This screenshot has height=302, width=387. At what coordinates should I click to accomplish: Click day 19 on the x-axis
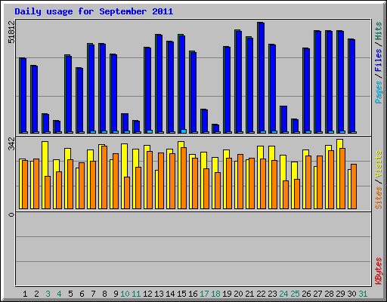tap(227, 294)
